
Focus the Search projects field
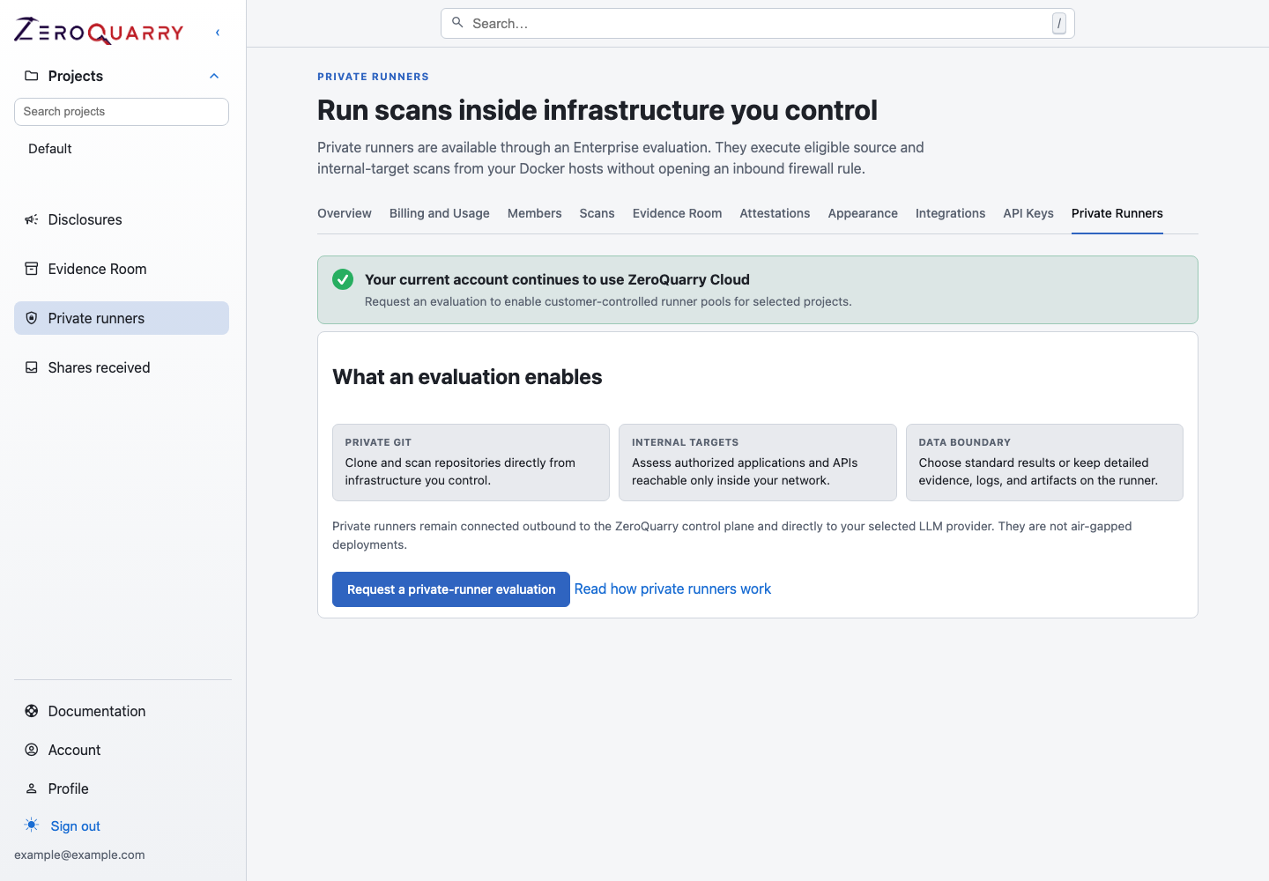122,112
